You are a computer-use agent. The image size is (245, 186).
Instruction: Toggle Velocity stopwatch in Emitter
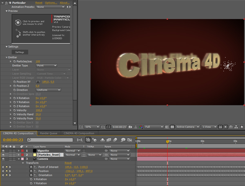[15, 110]
